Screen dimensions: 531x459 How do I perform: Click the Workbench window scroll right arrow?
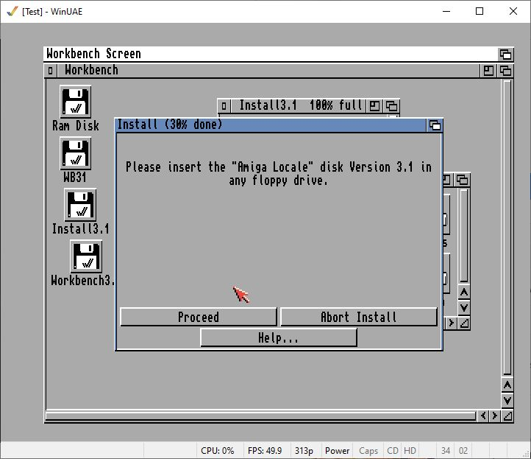click(x=495, y=416)
